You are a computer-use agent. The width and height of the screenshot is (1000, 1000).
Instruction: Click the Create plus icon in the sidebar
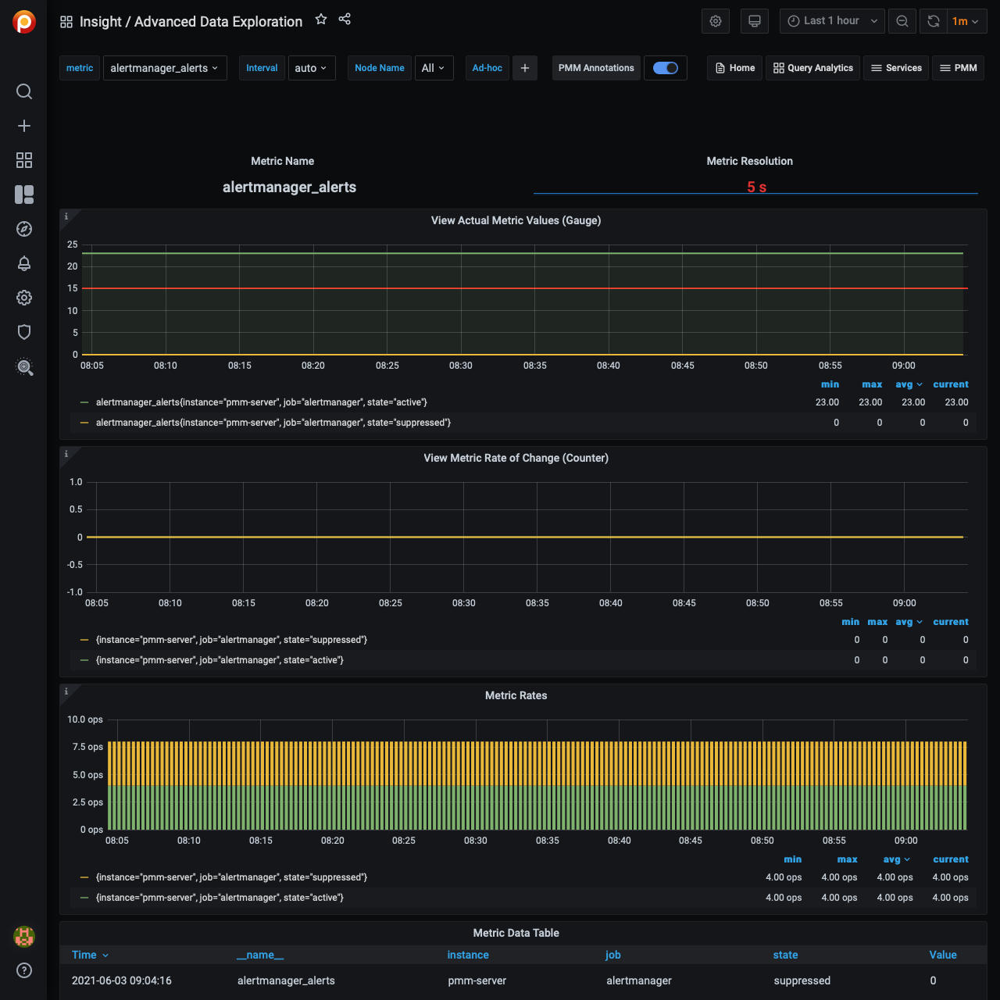pyautogui.click(x=24, y=126)
